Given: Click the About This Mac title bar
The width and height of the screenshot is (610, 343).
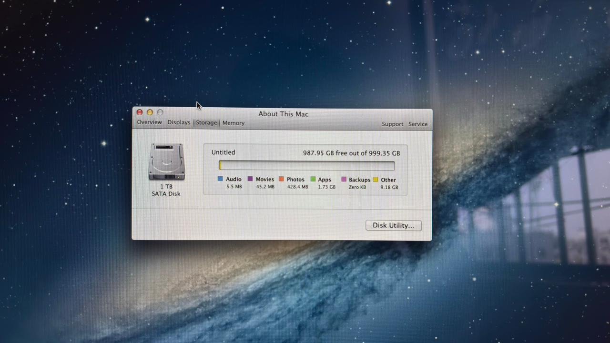Looking at the screenshot, I should (x=283, y=114).
